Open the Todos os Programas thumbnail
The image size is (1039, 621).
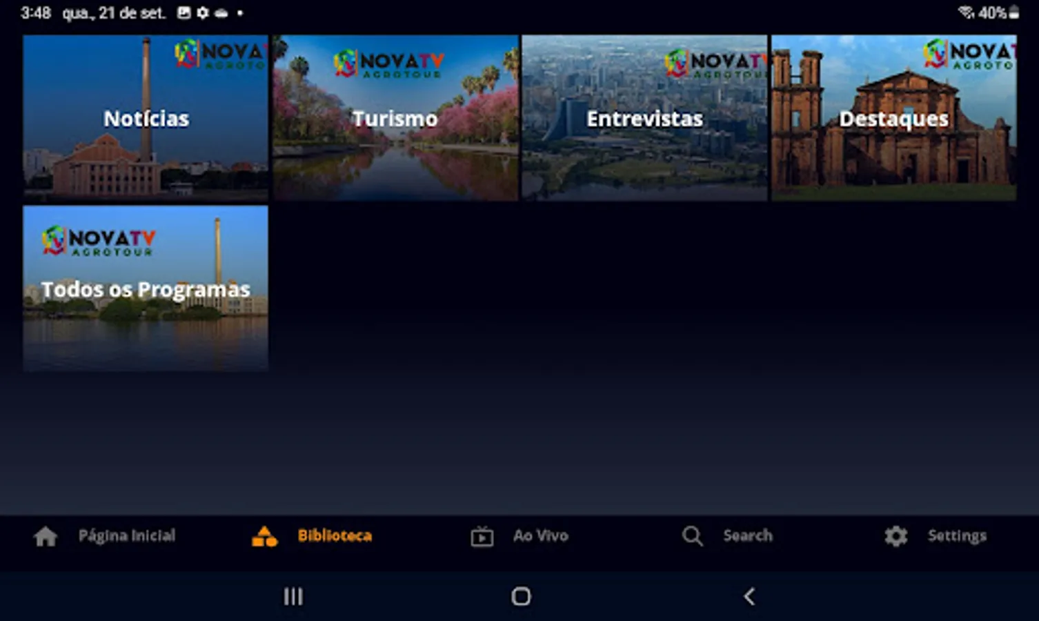[x=146, y=288]
